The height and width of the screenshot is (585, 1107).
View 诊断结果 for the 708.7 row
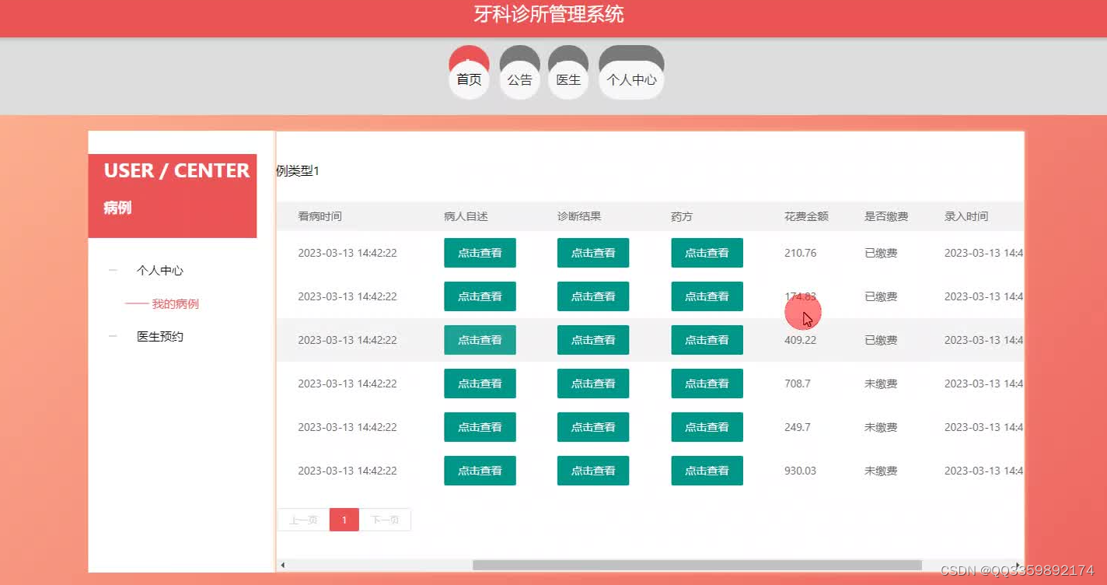coord(593,384)
